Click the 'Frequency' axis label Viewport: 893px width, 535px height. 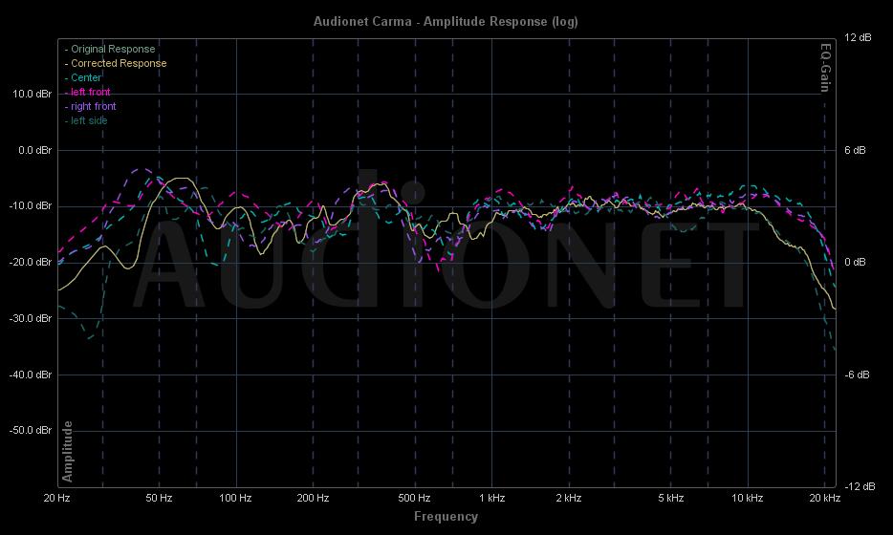446,517
